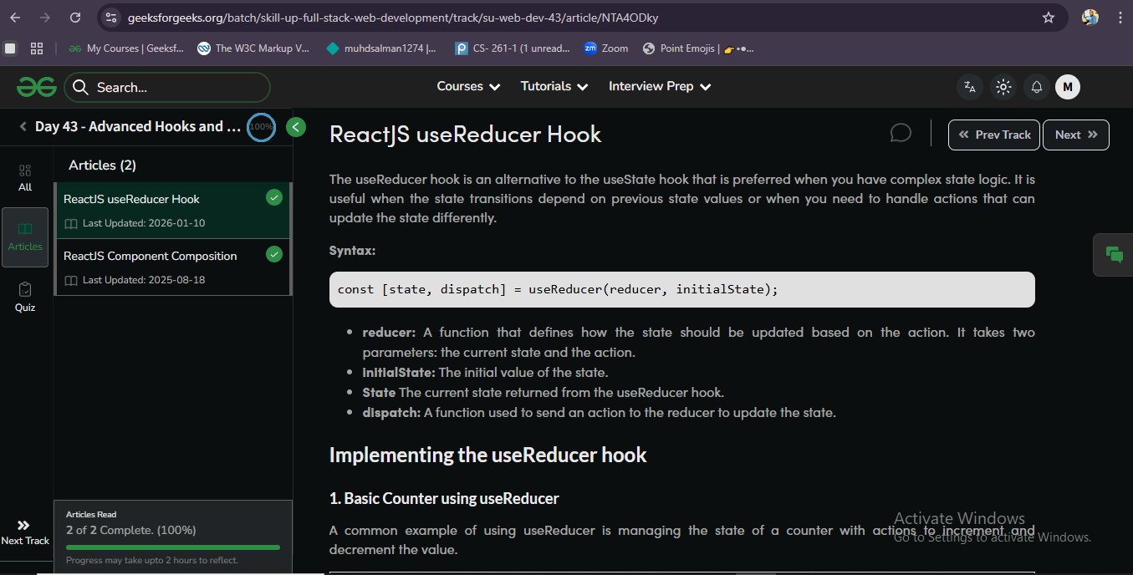1133x575 pixels.
Task: Click 'Last Updated: 2025-08-18' text
Action: pos(144,280)
